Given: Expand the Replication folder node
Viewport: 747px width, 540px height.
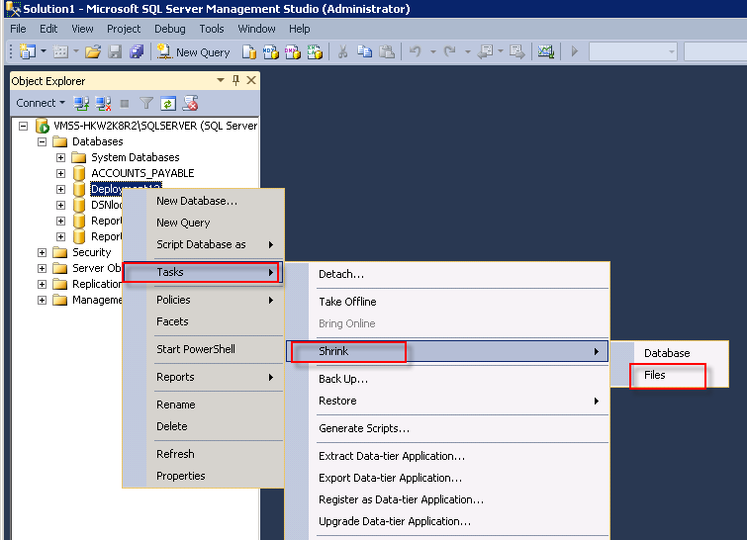Looking at the screenshot, I should tap(42, 284).
